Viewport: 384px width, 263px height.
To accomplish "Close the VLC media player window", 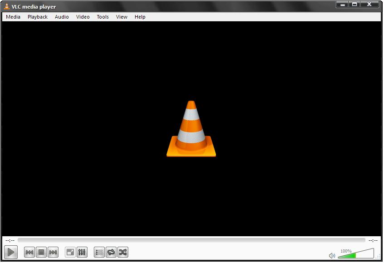I will pyautogui.click(x=369, y=5).
